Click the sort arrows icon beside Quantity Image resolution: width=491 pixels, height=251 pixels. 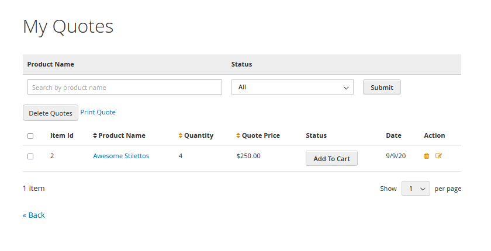[x=181, y=135]
